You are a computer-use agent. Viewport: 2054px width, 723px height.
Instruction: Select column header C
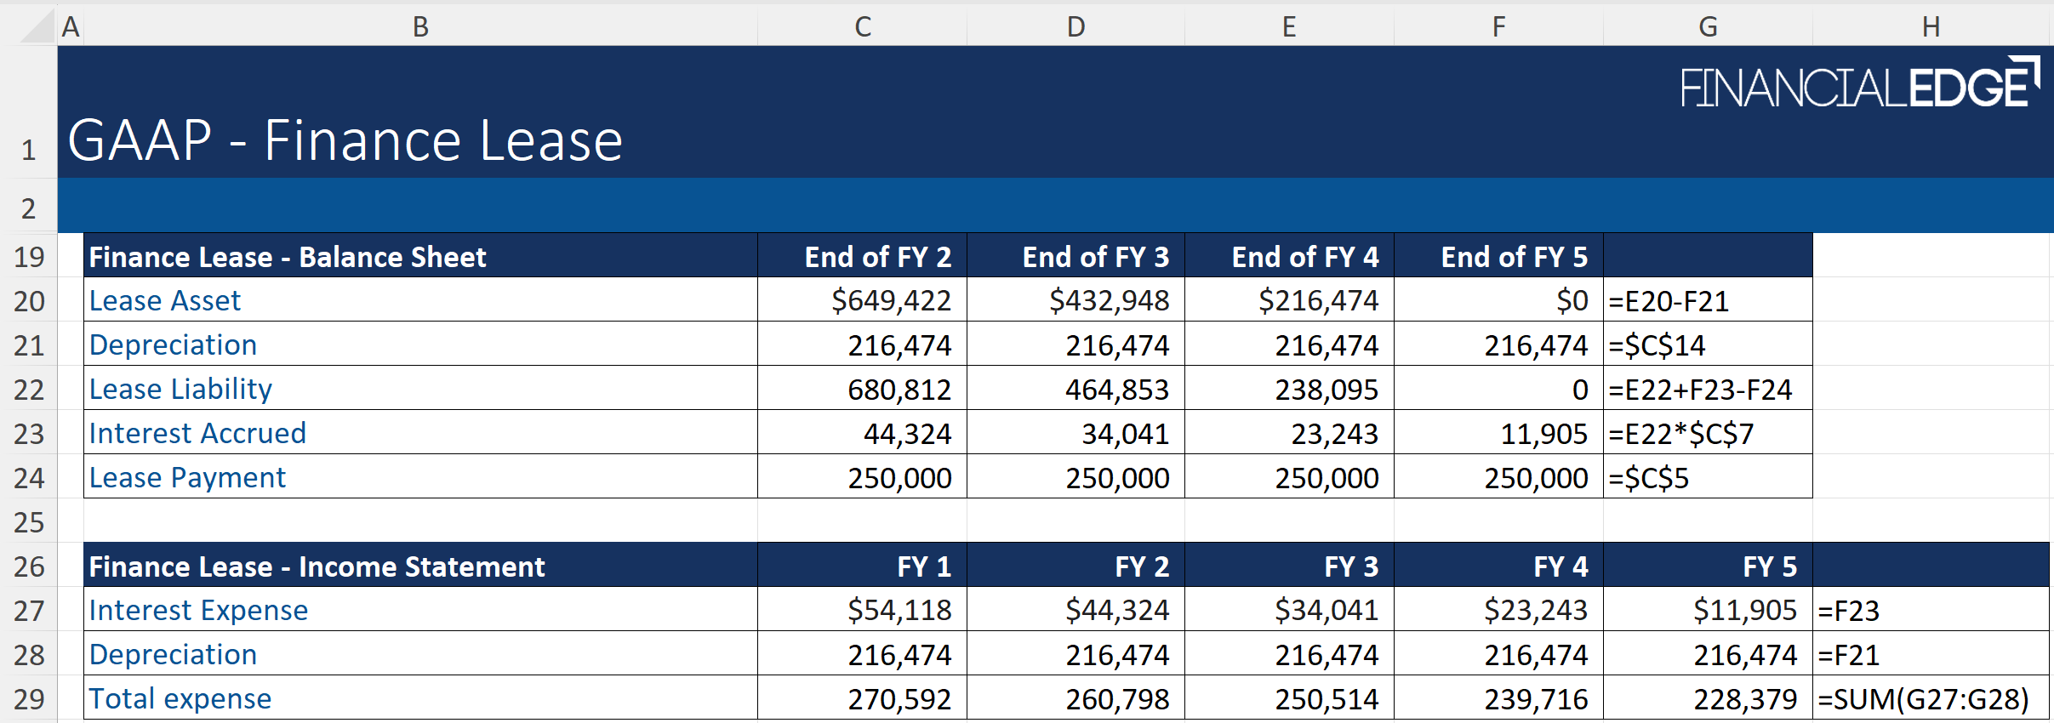click(861, 26)
